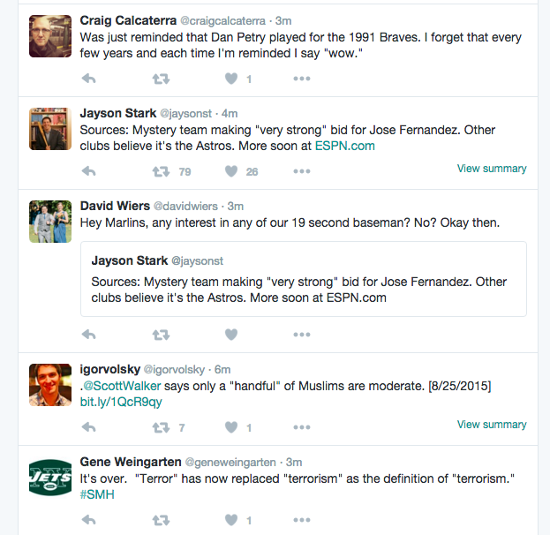The width and height of the screenshot is (550, 535).
Task: Like Jayson Stark's tweet with 26 likes
Action: tap(231, 171)
